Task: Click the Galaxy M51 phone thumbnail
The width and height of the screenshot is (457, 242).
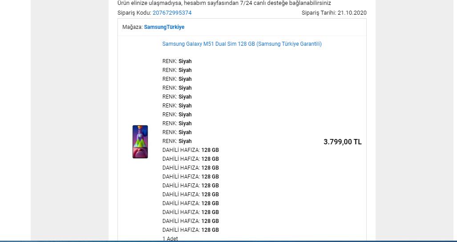Action: [140, 142]
